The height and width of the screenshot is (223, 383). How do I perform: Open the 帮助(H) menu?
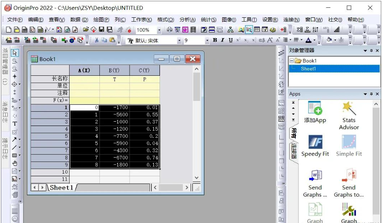coord(356,19)
